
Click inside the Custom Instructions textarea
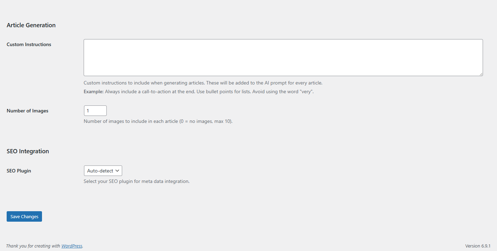tap(283, 57)
